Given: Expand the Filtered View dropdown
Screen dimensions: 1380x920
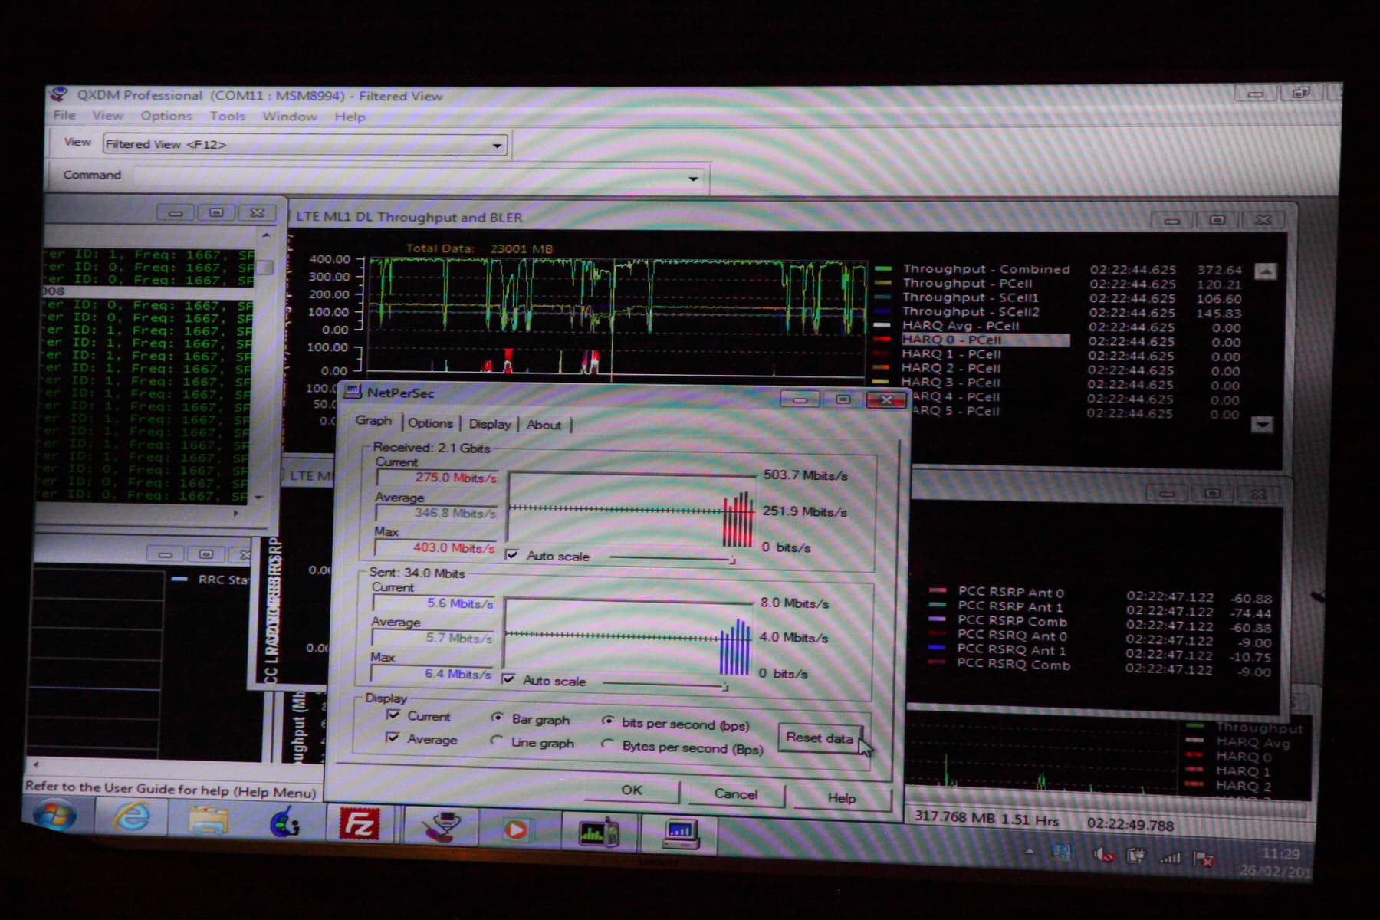Looking at the screenshot, I should [x=498, y=145].
